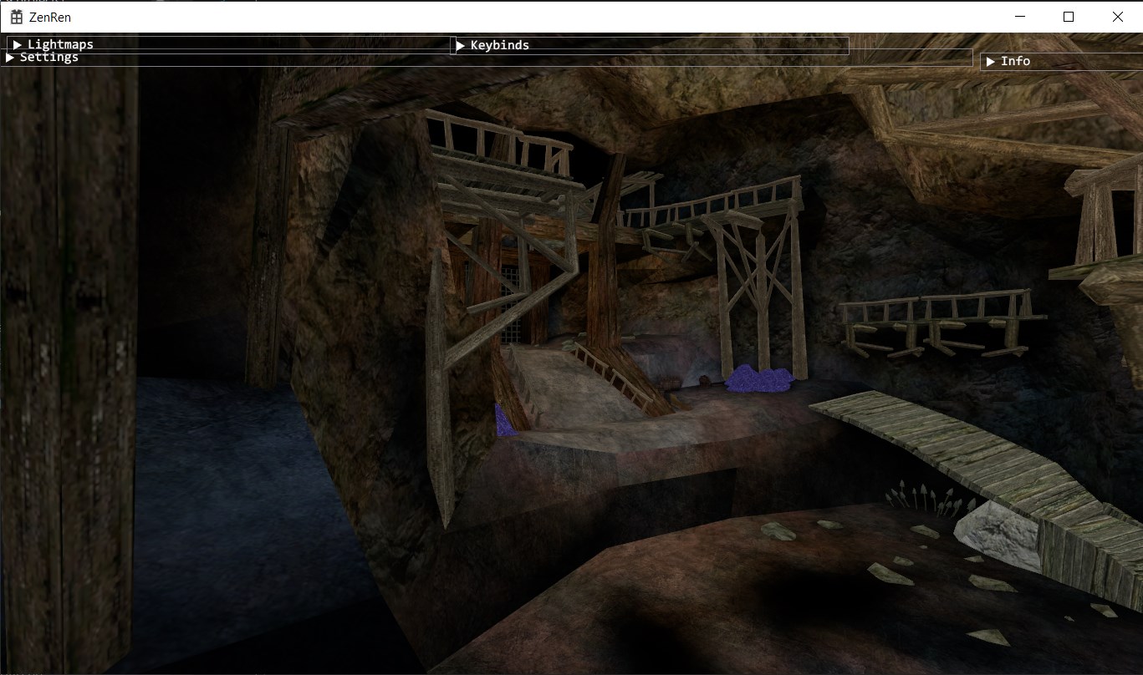
Task: Close the ZenRen window
Action: [x=1118, y=17]
